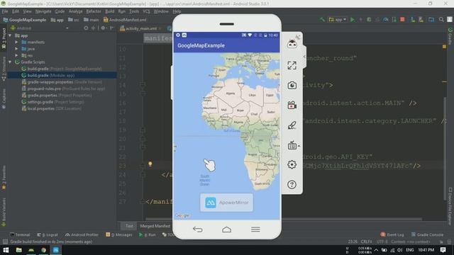454x255 pixels.
Task: Click the AndroidManifest.xml breadcrumb
Action: pyautogui.click(x=125, y=20)
